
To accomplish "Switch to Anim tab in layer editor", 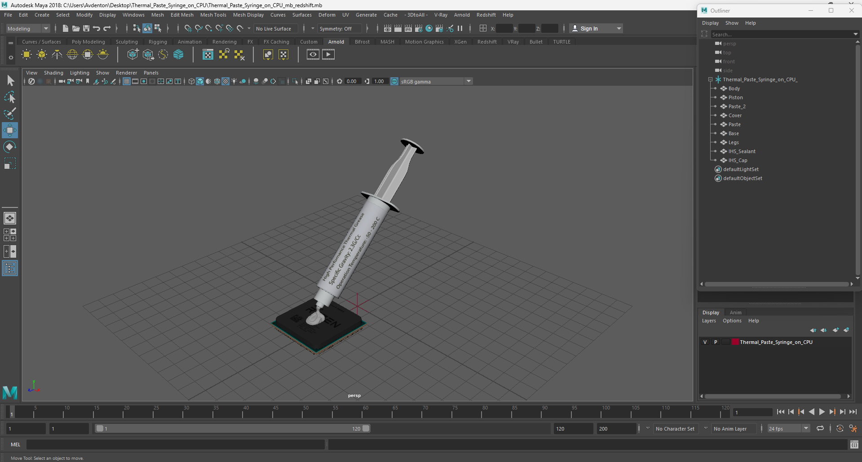I will coord(735,312).
